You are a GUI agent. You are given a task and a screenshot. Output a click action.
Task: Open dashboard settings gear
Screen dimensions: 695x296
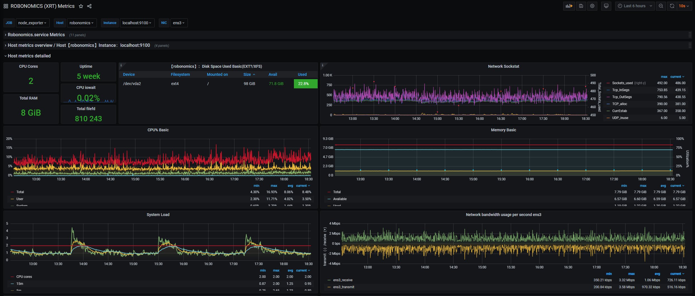click(x=592, y=6)
